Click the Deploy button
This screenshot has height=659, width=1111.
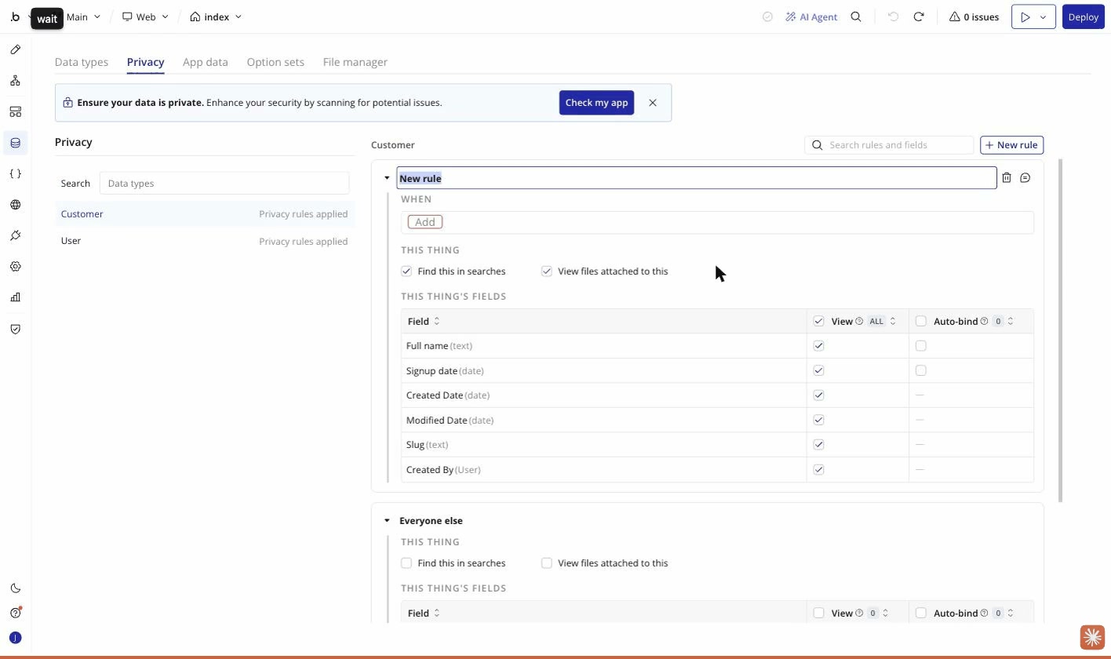tap(1083, 16)
